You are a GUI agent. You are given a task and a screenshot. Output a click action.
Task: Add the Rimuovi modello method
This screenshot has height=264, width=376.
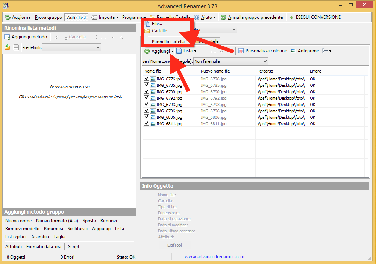pyautogui.click(x=22, y=229)
